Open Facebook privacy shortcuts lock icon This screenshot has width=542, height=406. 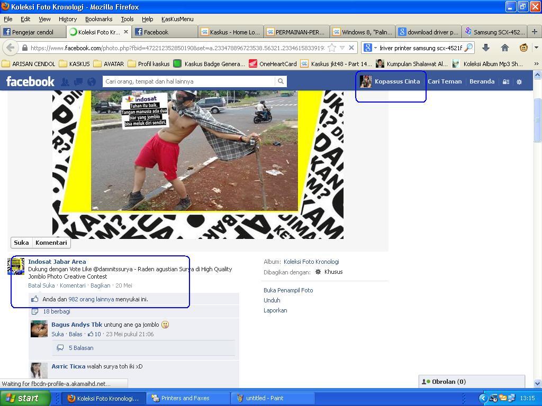(506, 82)
